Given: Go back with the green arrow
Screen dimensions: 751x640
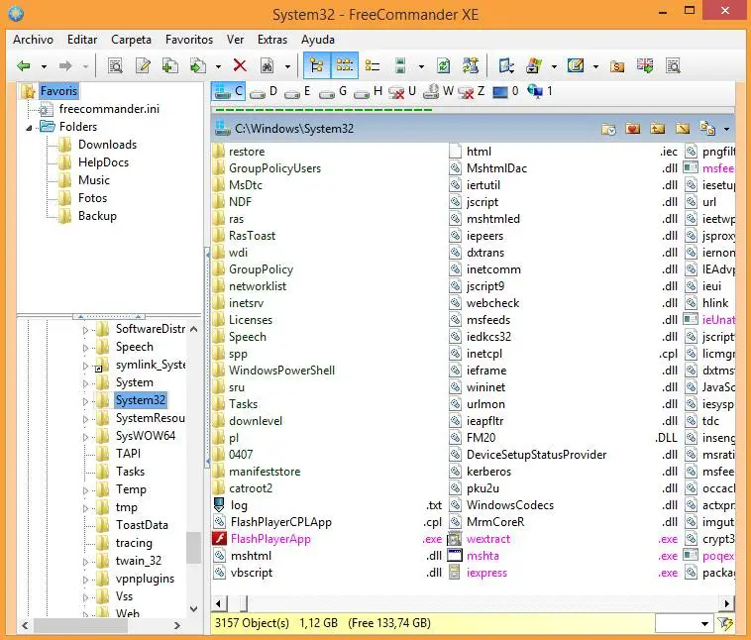Looking at the screenshot, I should click(x=24, y=66).
